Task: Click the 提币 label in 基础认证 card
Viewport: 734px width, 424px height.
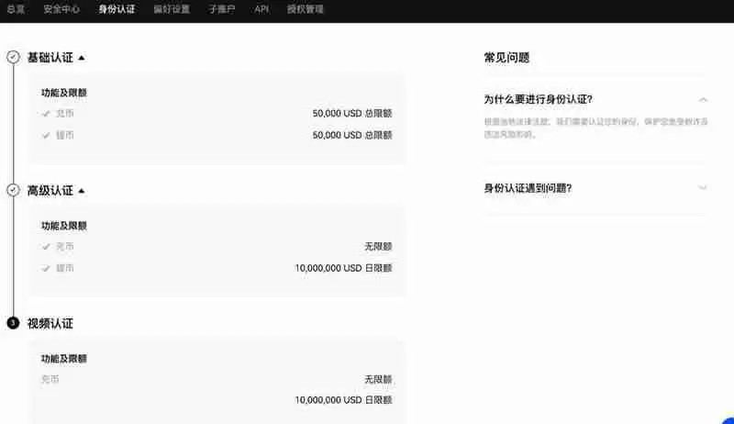Action: [64, 135]
